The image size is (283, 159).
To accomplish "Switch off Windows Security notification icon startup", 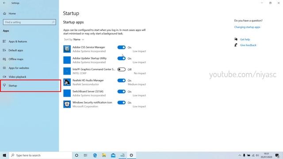I will (x=121, y=102).
